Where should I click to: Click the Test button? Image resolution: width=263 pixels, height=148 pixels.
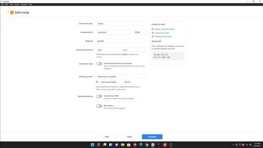point(107,137)
